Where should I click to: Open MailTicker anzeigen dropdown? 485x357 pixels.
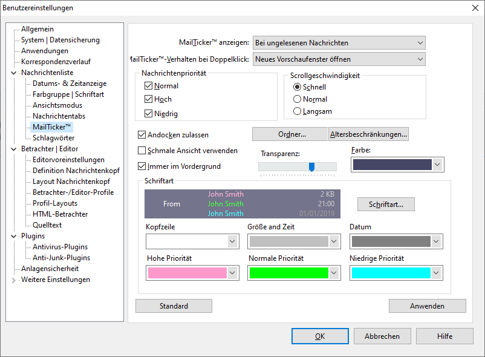339,43
